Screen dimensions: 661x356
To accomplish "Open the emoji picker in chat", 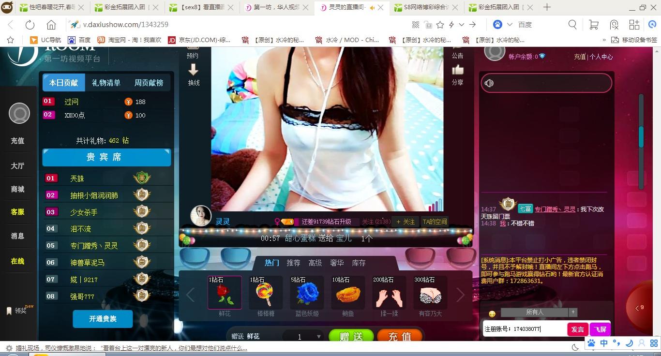I will pyautogui.click(x=492, y=314).
